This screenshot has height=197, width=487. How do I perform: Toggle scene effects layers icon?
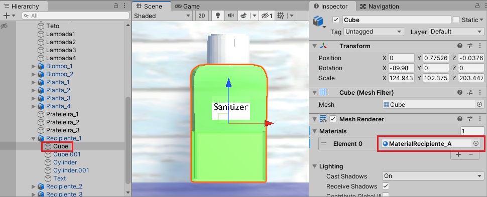pos(243,16)
